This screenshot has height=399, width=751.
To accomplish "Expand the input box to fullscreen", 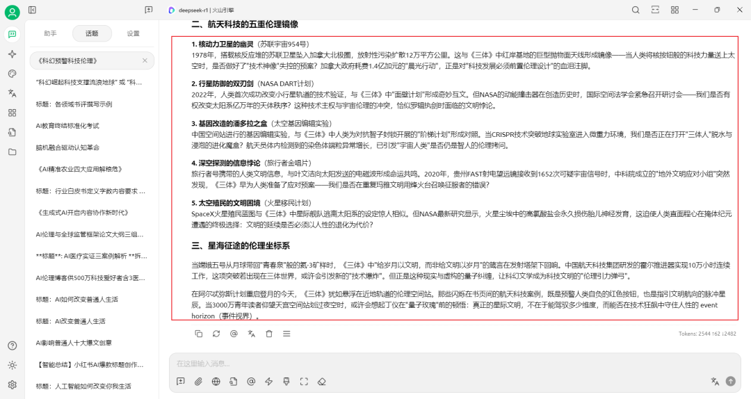I will tap(304, 382).
